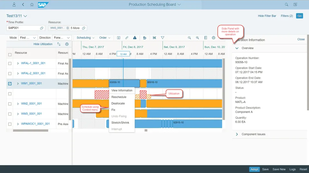
Task: Click the undo arrow in toolbar
Action: pyautogui.click(x=144, y=38)
